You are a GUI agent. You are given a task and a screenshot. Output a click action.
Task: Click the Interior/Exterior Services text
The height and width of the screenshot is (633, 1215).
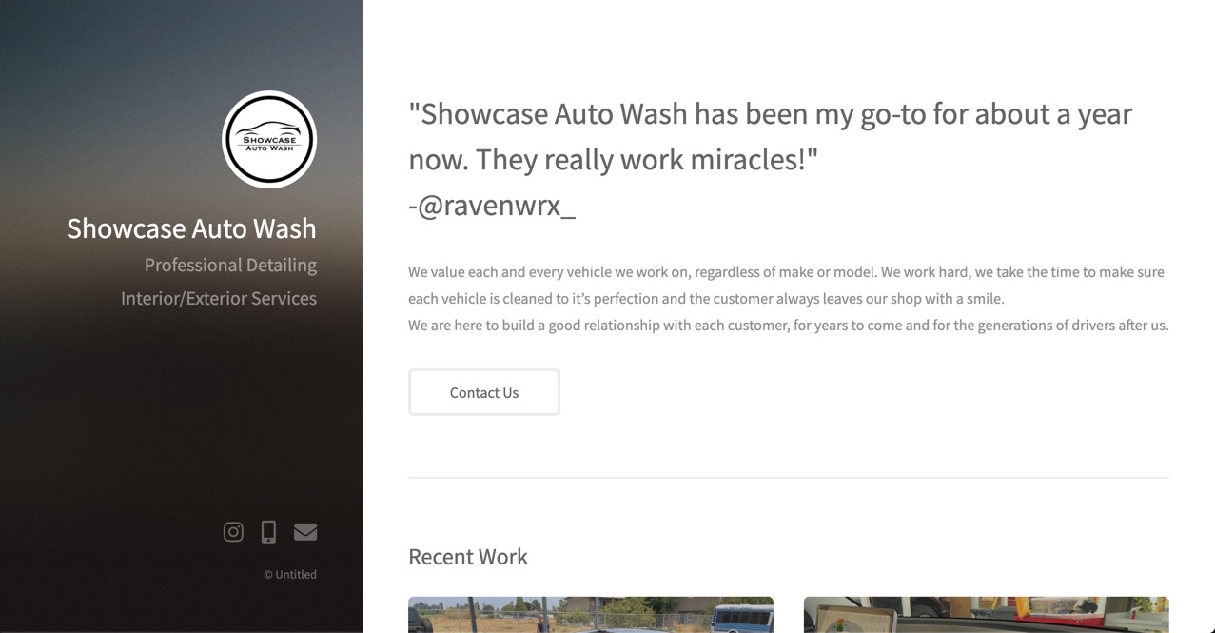pyautogui.click(x=219, y=298)
